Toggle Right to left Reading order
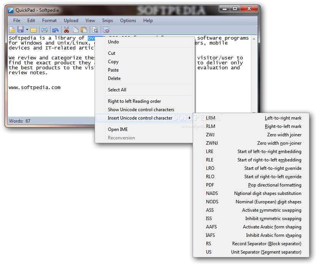Image resolution: width=317 pixels, height=265 pixels. (144, 101)
